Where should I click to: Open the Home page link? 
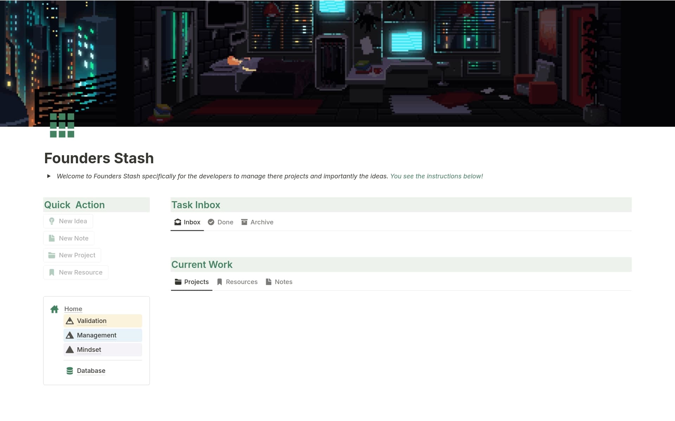(73, 309)
